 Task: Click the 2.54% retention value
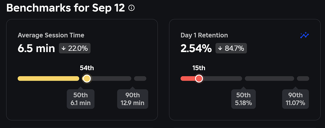tap(196, 49)
